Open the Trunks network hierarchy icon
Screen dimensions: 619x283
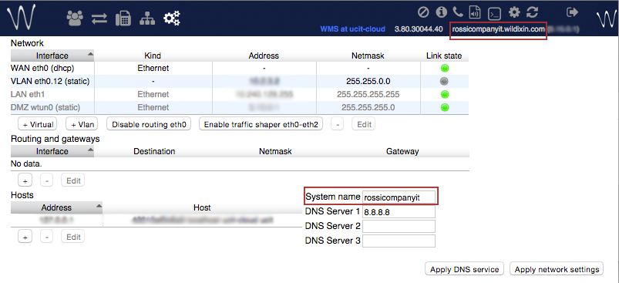pyautogui.click(x=147, y=19)
